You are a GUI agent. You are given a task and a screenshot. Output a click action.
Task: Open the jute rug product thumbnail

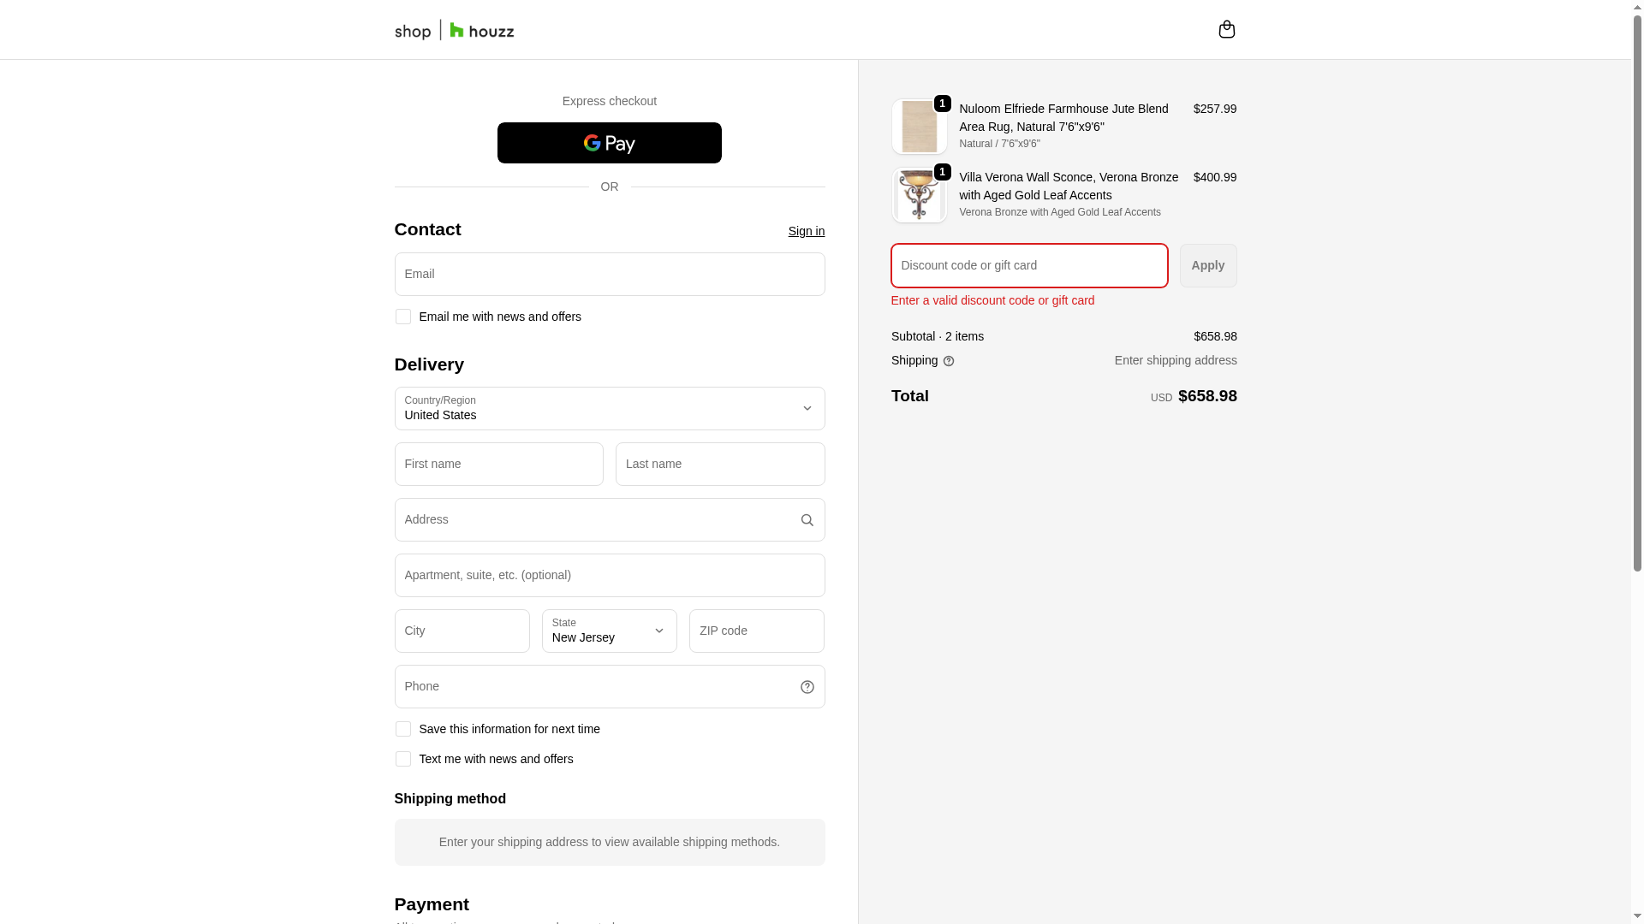919,127
